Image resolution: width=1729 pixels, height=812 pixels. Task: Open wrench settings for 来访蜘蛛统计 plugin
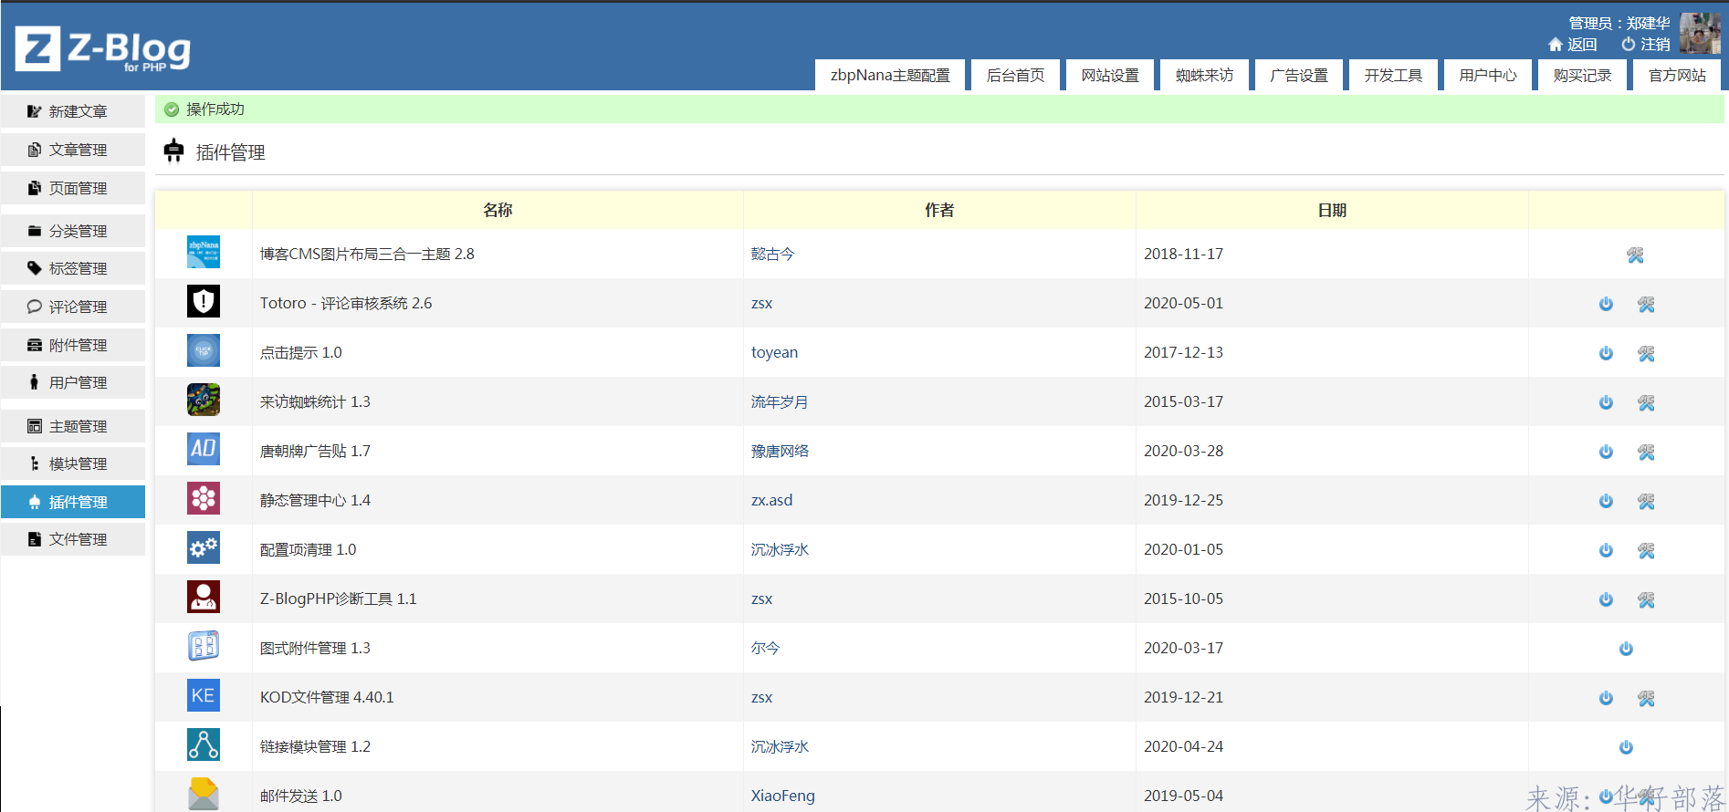(x=1646, y=403)
